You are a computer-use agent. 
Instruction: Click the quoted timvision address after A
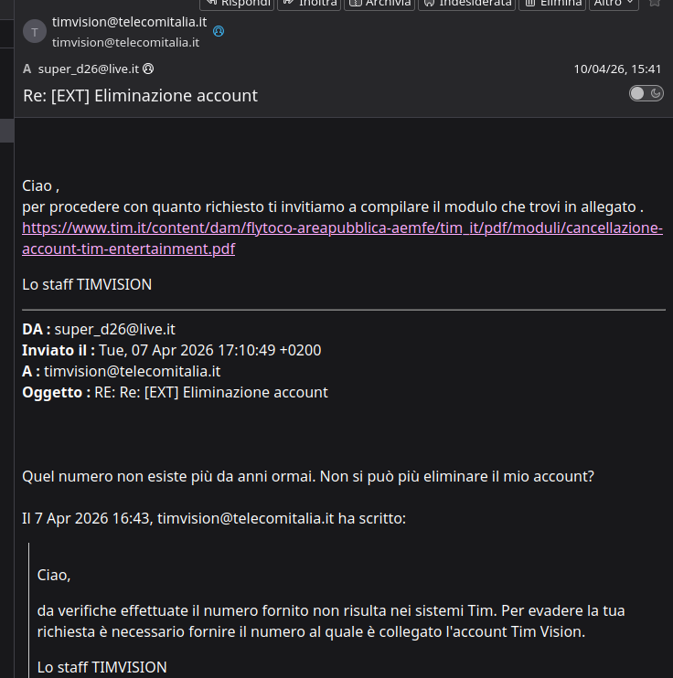(x=132, y=371)
